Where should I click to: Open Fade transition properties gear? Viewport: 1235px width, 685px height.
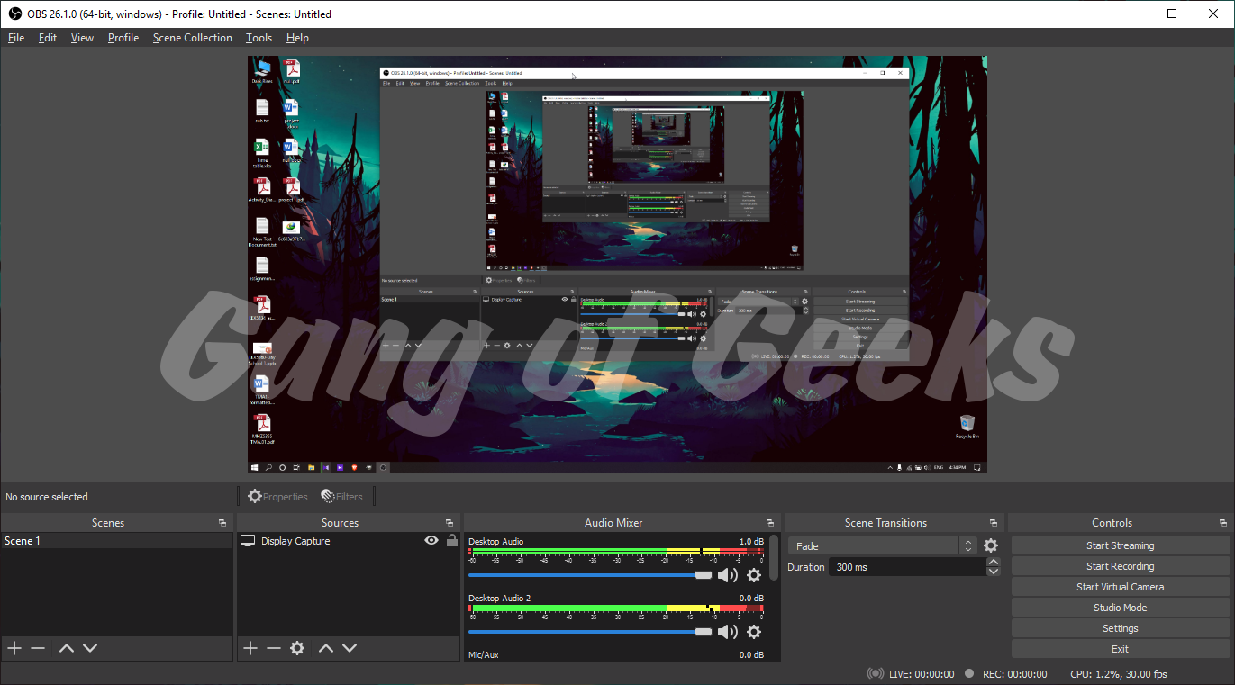(991, 545)
